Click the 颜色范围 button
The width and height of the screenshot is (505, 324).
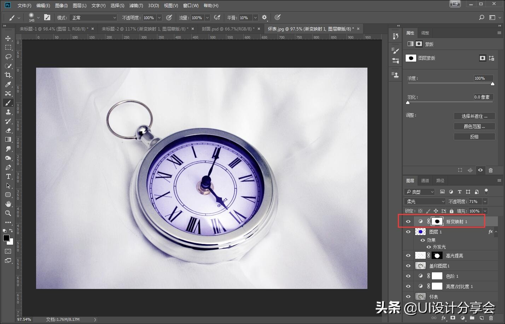474,126
